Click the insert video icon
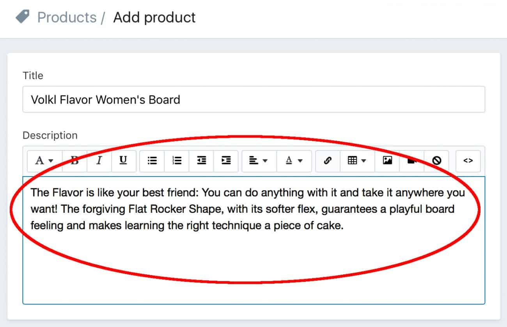Viewport: 507px width, 327px height. click(412, 161)
